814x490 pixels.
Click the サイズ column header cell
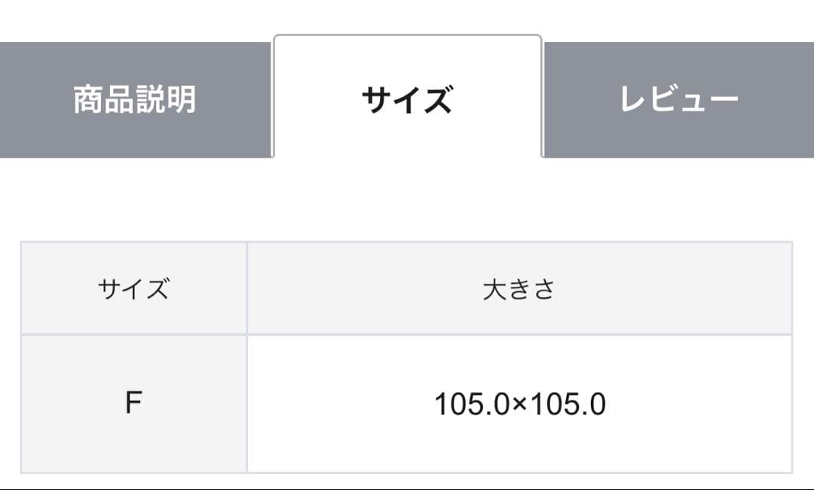click(133, 289)
